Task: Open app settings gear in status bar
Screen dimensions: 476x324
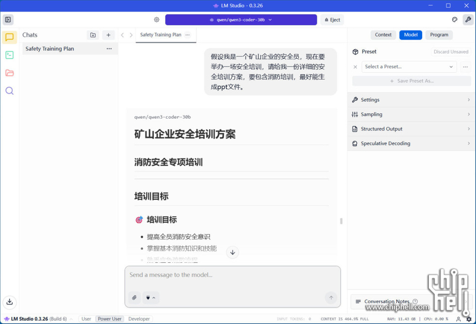Action: [469, 319]
